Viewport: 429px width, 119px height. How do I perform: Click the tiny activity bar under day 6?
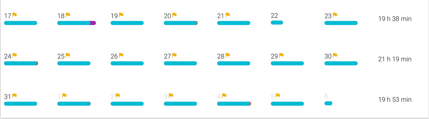pyautogui.click(x=328, y=103)
